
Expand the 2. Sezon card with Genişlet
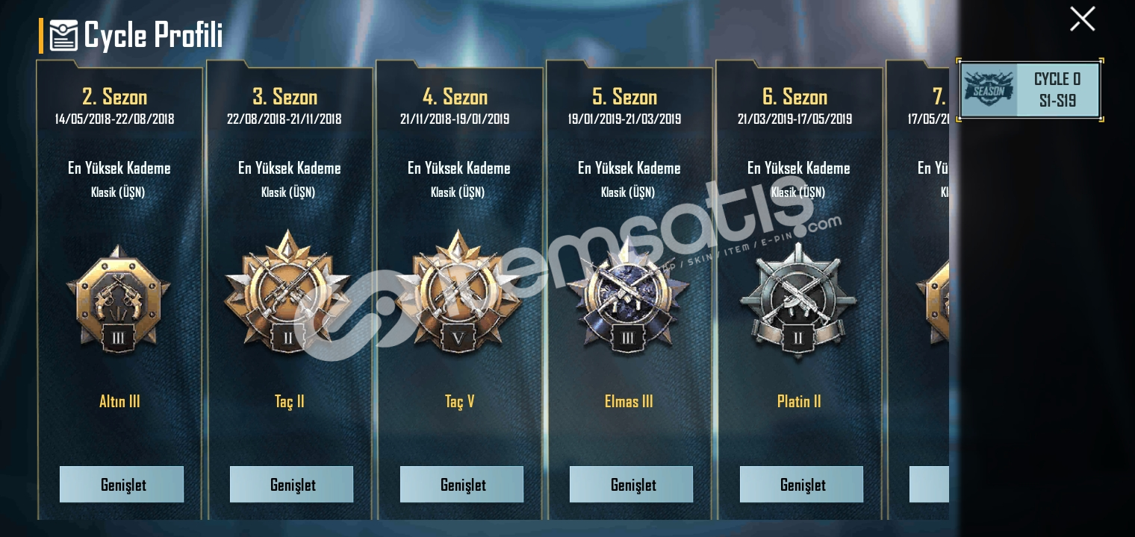pyautogui.click(x=121, y=485)
